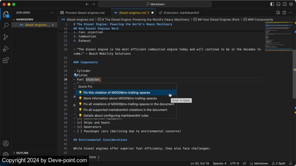Click the editor minimap overview
Screen dimensions: 296x166
(x=278, y=37)
